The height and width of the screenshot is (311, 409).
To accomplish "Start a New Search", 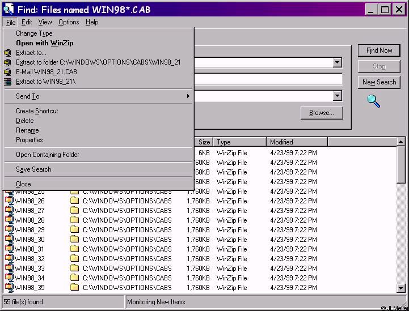I will click(379, 82).
